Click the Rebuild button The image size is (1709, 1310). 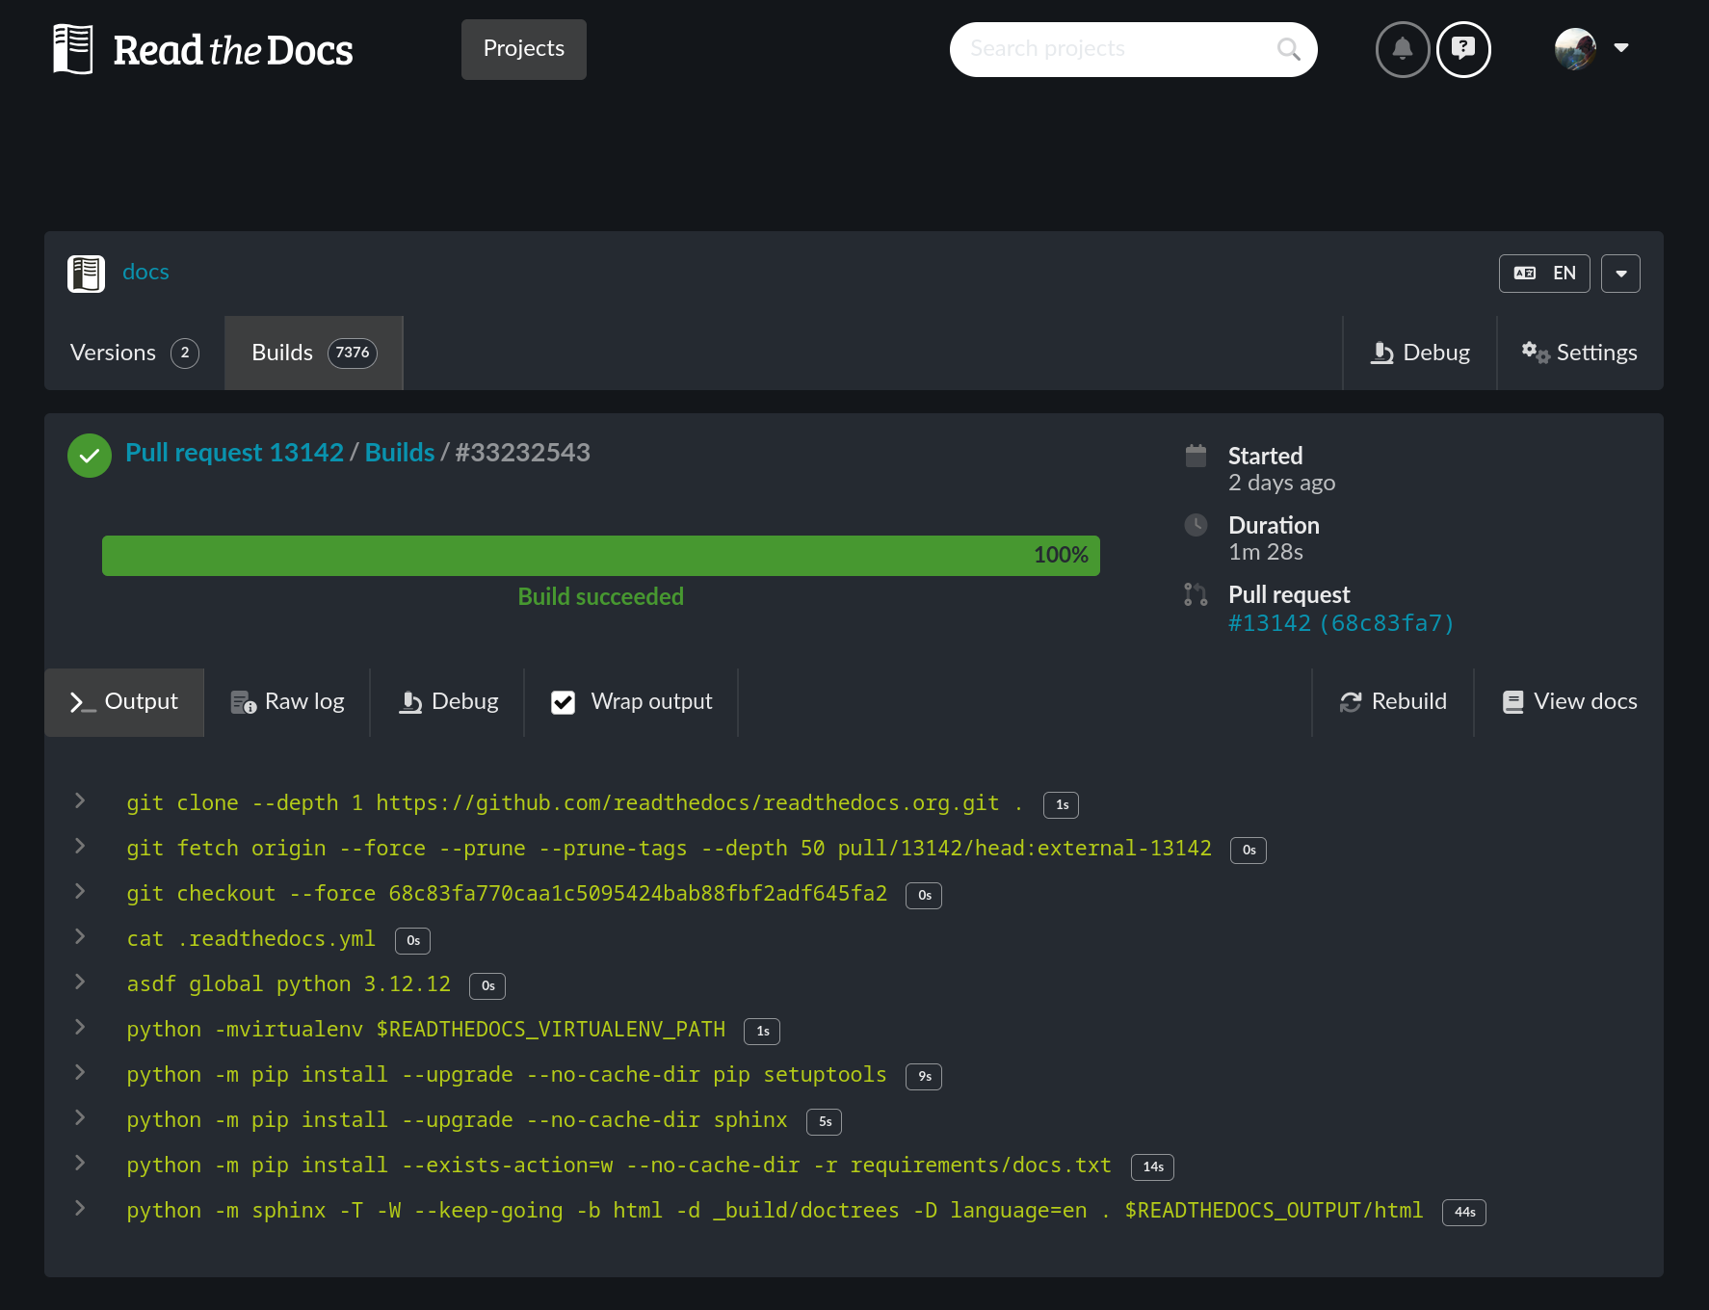click(1393, 702)
